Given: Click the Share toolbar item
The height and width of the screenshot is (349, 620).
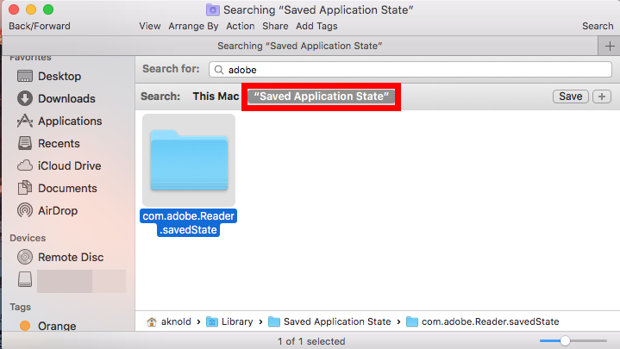Looking at the screenshot, I should pos(275,26).
